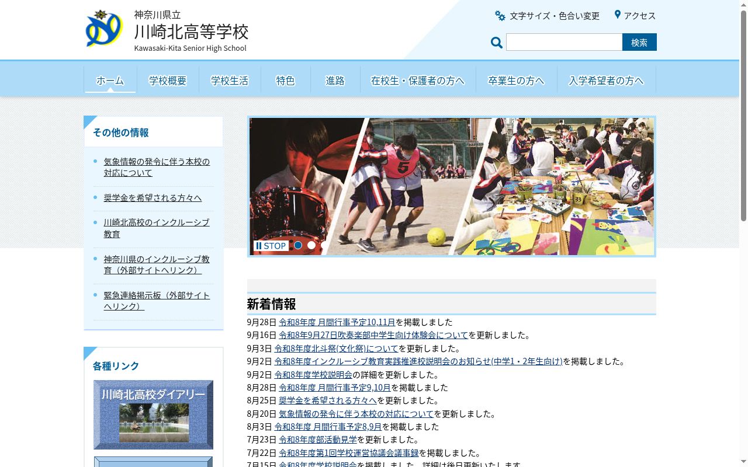Open 神奈川県のインクルーシブ教育 external link
The width and height of the screenshot is (748, 467).
click(x=157, y=264)
